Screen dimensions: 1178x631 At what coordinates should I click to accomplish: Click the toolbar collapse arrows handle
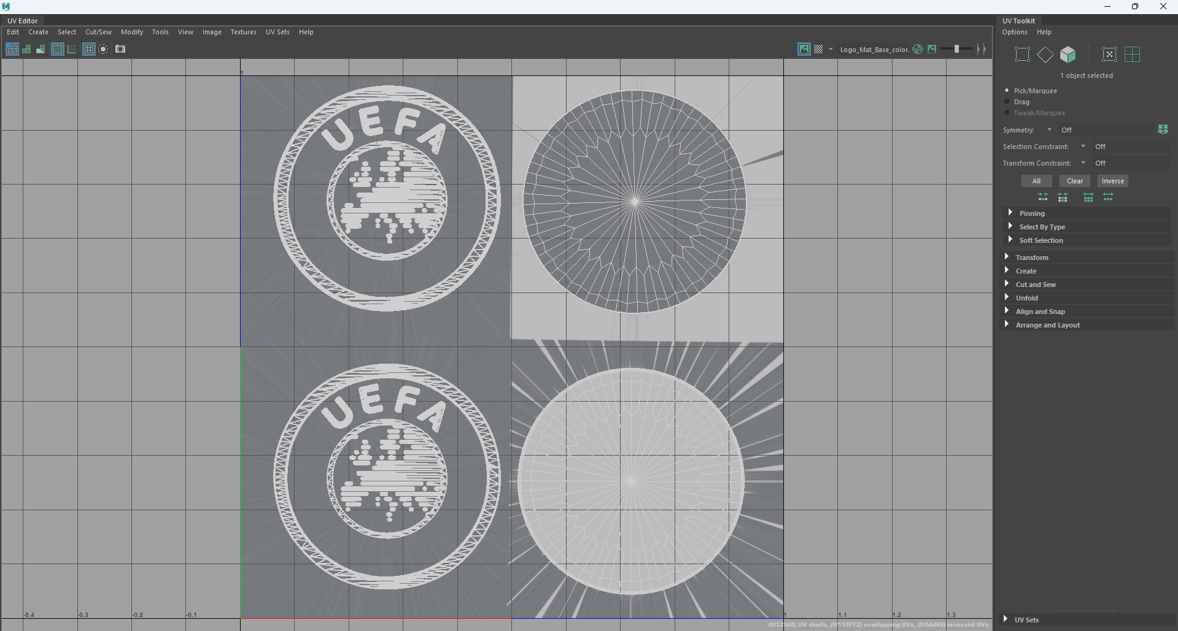pyautogui.click(x=982, y=49)
